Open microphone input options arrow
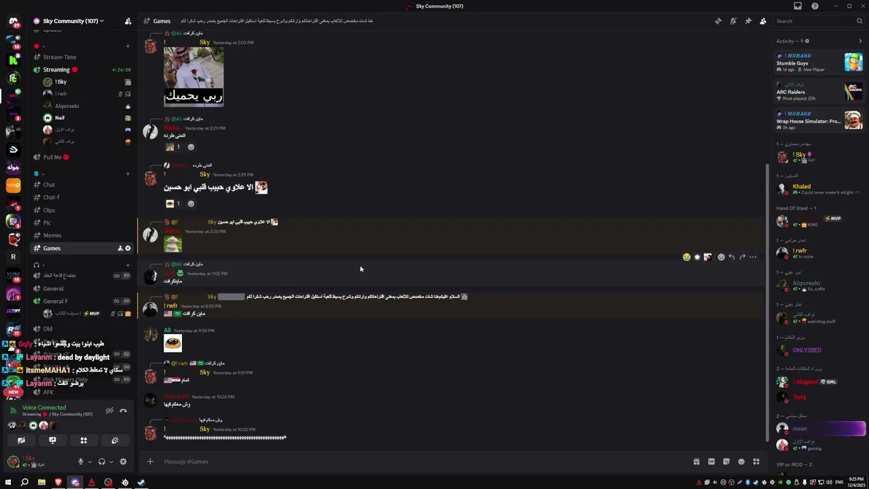869x489 pixels. (x=90, y=462)
